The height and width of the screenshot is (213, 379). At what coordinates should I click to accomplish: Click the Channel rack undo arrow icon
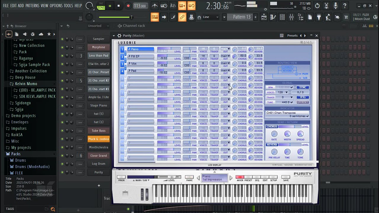tap(68, 26)
